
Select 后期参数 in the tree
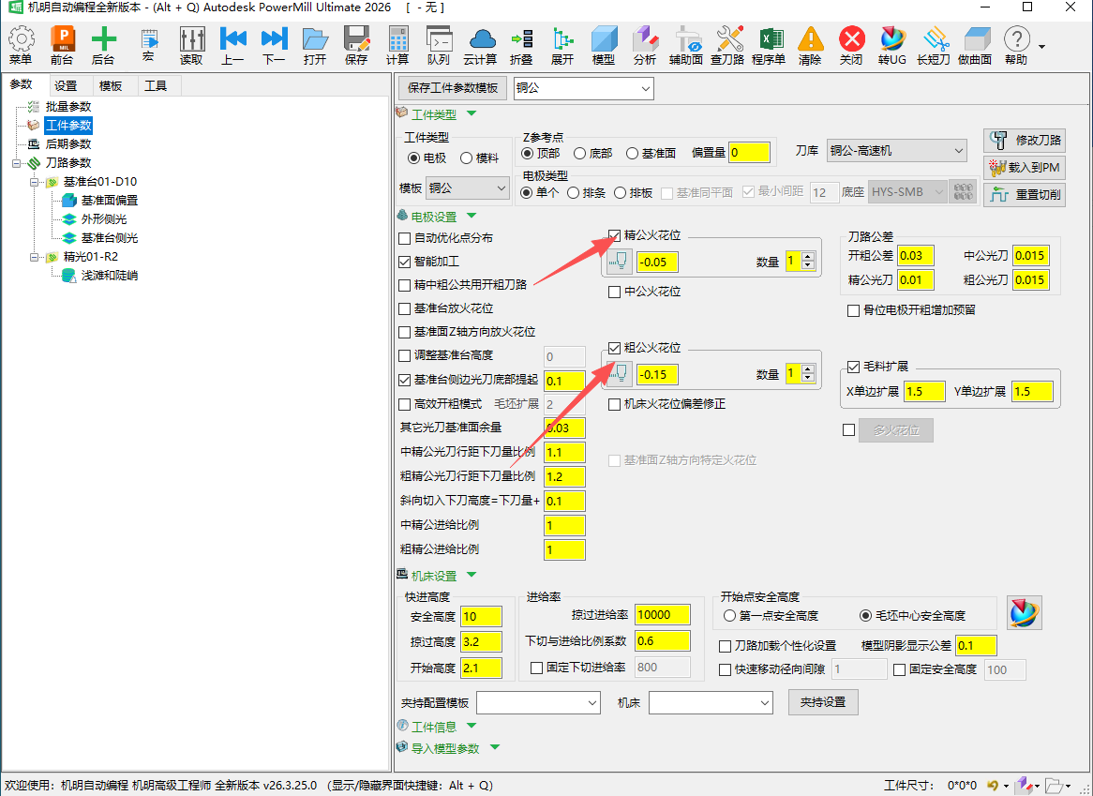pyautogui.click(x=68, y=144)
